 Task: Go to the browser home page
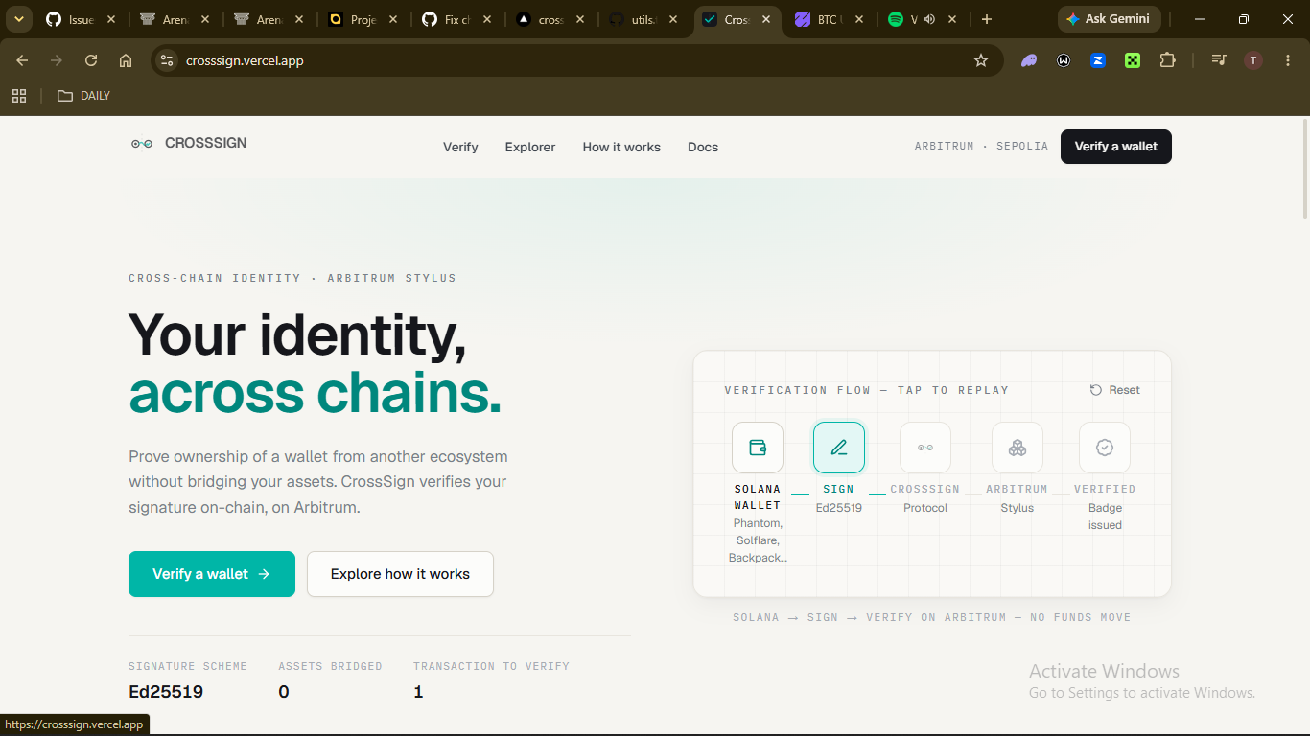(126, 60)
